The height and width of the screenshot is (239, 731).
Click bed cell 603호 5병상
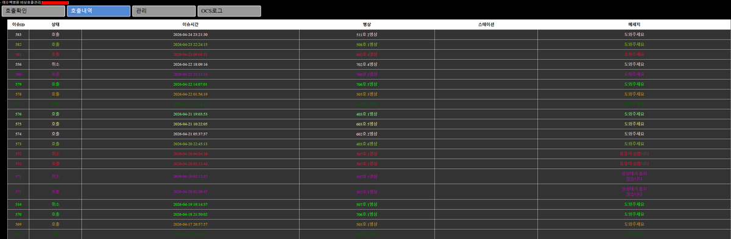click(x=367, y=124)
